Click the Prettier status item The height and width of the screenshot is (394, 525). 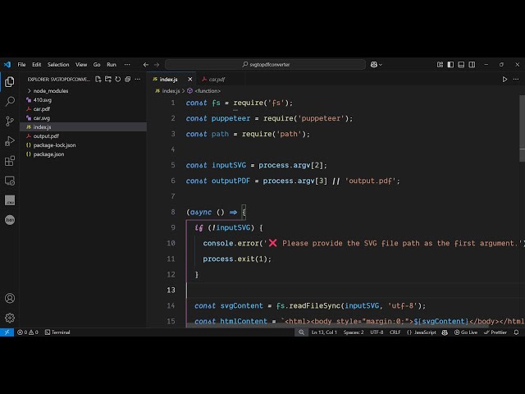click(495, 332)
